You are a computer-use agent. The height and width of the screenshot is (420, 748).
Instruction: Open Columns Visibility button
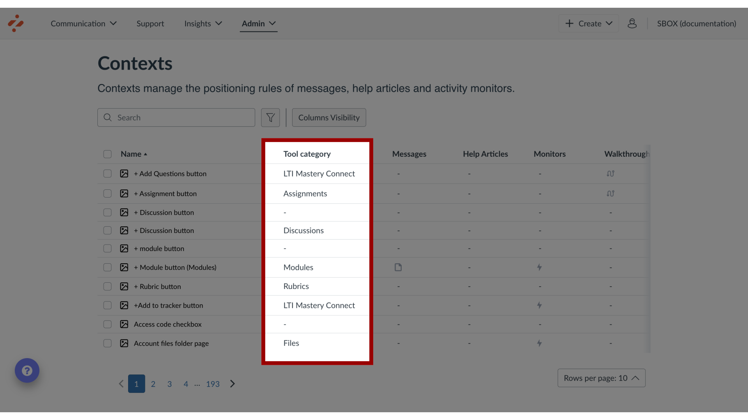[329, 117]
